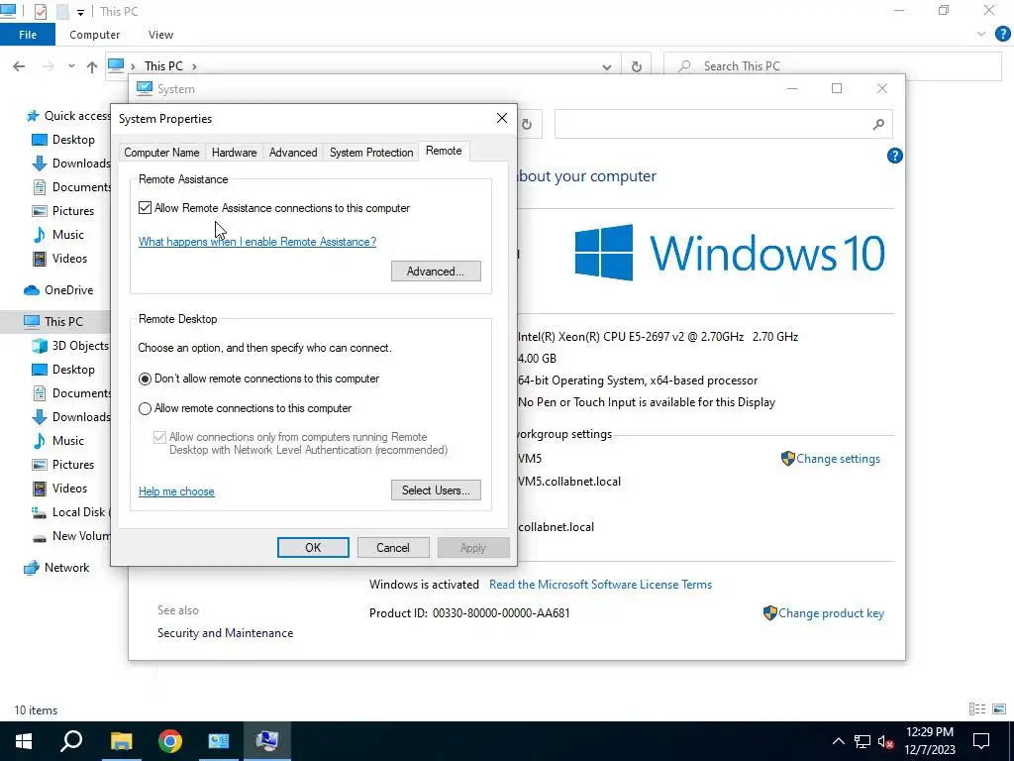Open recent locations dropdown arrow
Screen dimensions: 1014x761
point(71,66)
